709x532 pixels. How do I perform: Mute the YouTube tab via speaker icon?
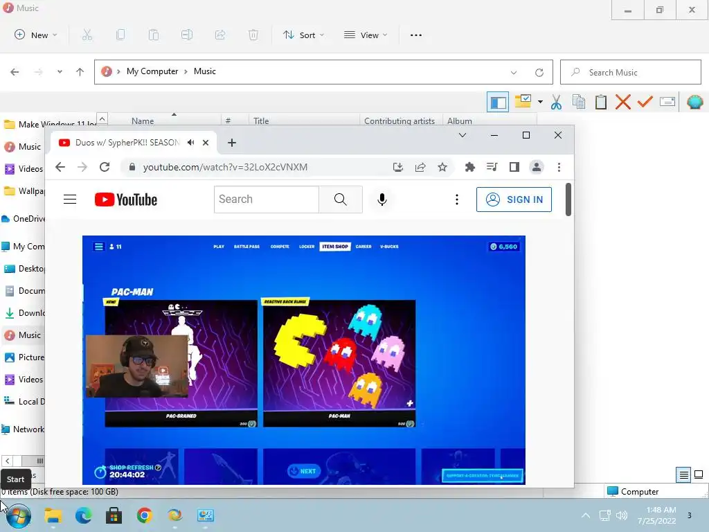pyautogui.click(x=191, y=143)
